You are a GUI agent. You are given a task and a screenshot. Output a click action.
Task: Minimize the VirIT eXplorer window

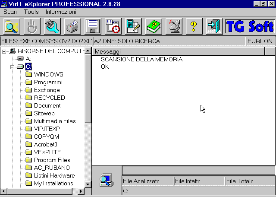tap(257, 4)
